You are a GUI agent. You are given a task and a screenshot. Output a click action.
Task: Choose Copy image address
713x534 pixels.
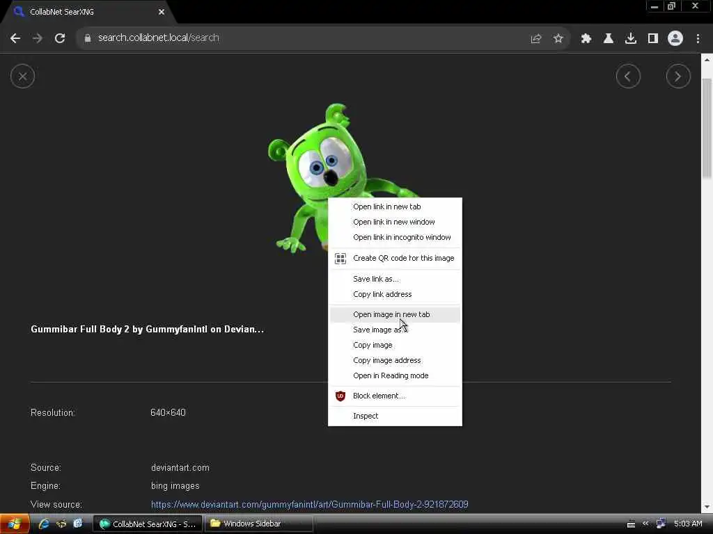point(395,361)
